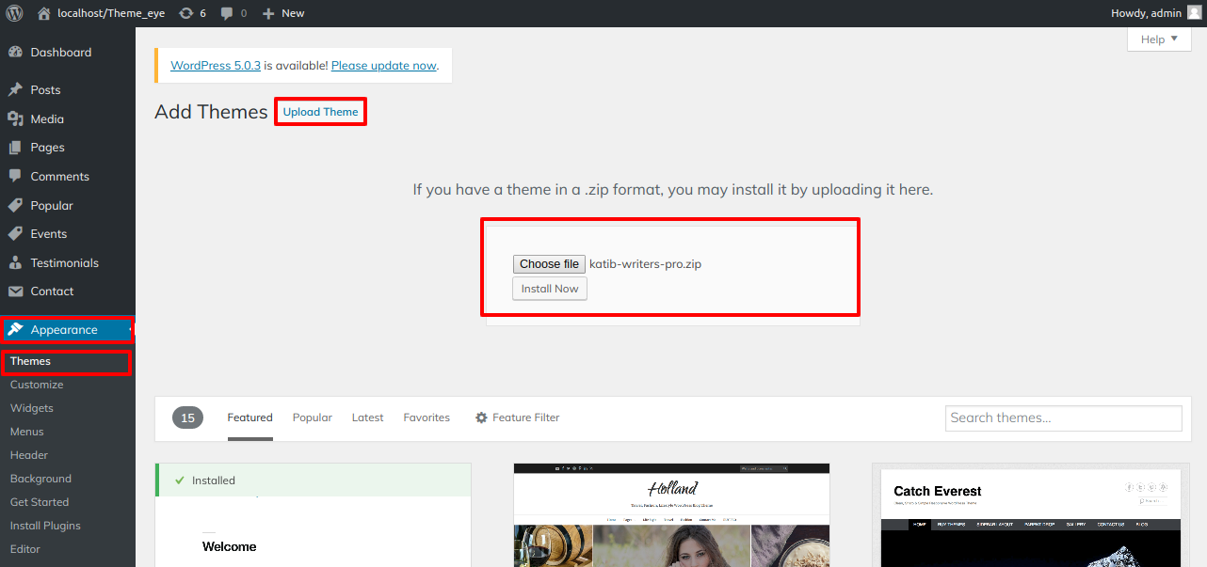
Task: Open the Header submenu item
Action: pyautogui.click(x=29, y=455)
